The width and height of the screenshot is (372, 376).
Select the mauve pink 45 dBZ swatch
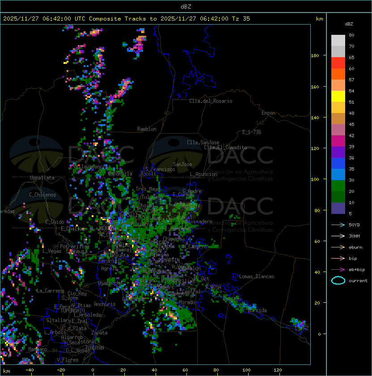tap(338, 130)
